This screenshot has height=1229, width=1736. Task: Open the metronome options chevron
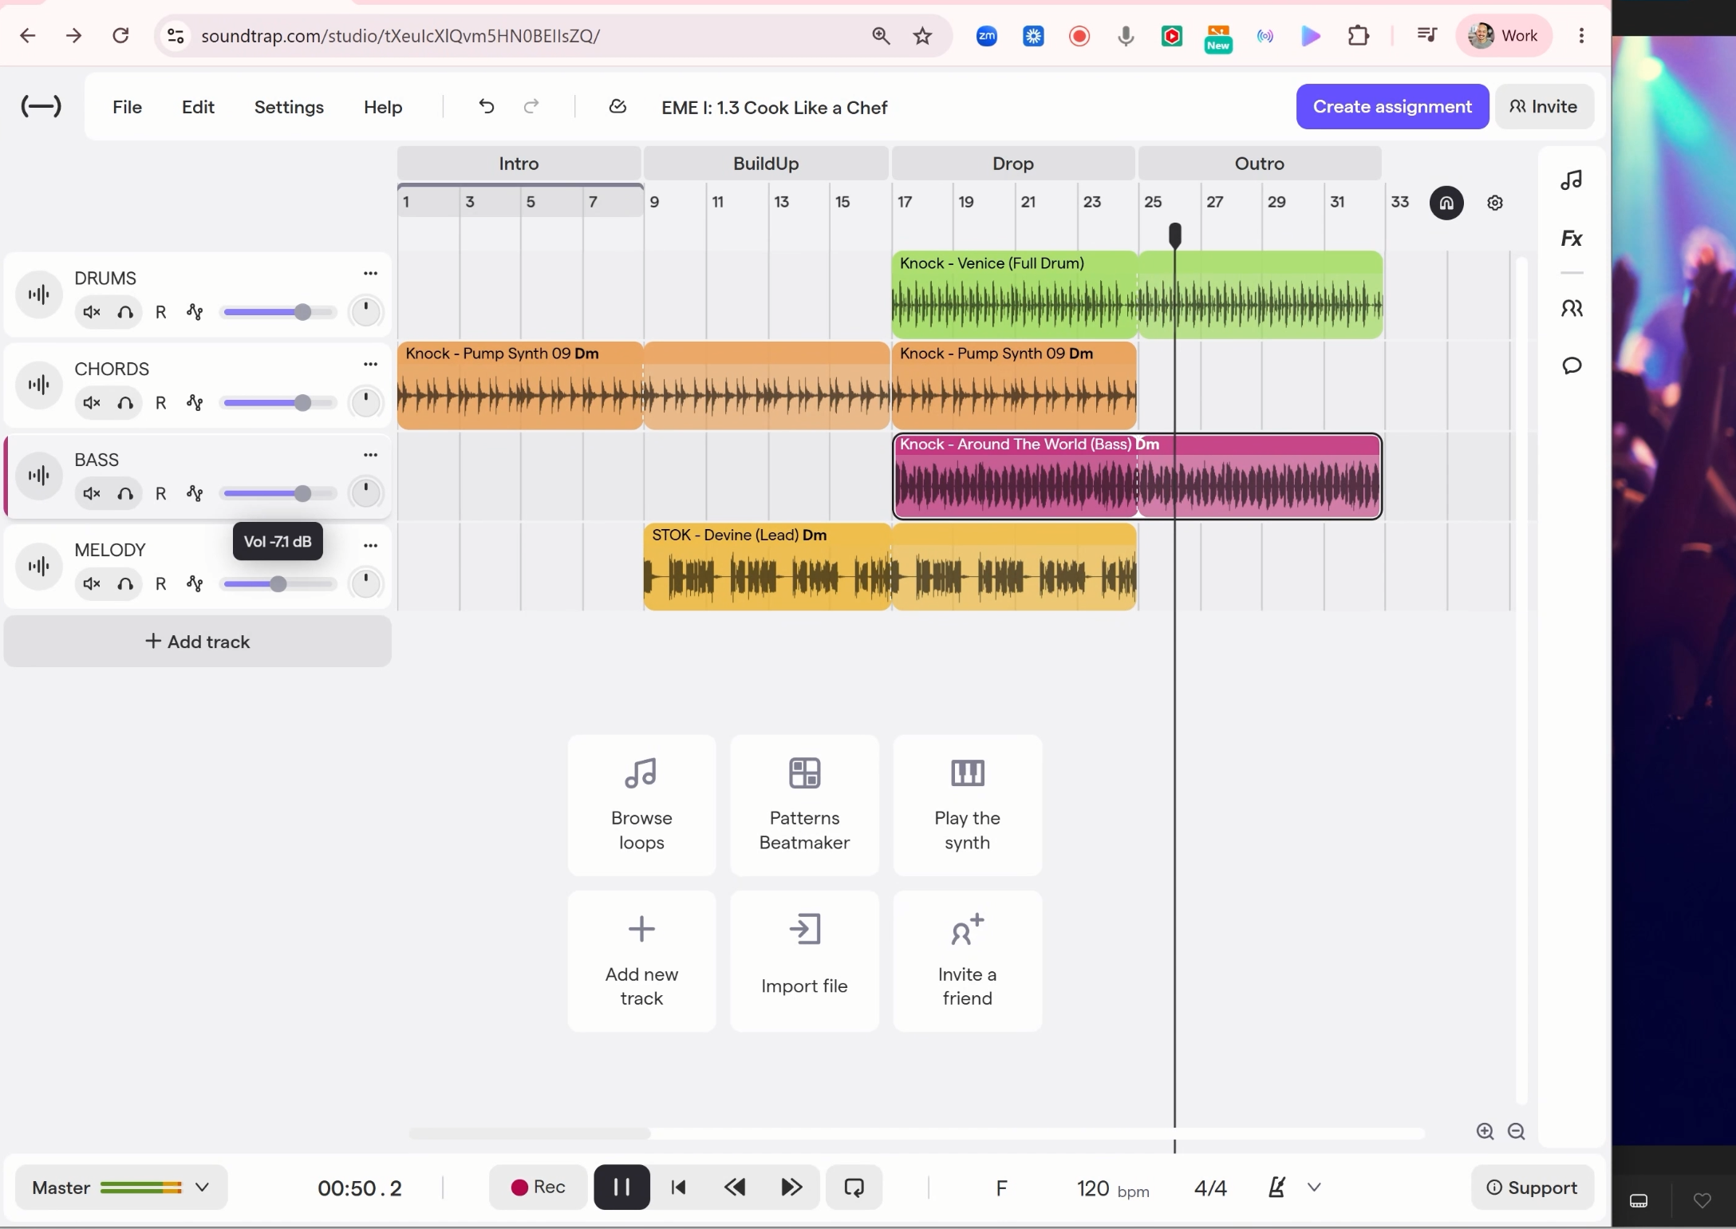click(1314, 1188)
